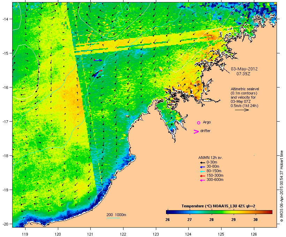Viewport: 286px width, 237px height.
Task: Click the '150-300m' depth label
Action: point(215,175)
